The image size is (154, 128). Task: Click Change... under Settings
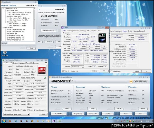[x=92, y=109]
